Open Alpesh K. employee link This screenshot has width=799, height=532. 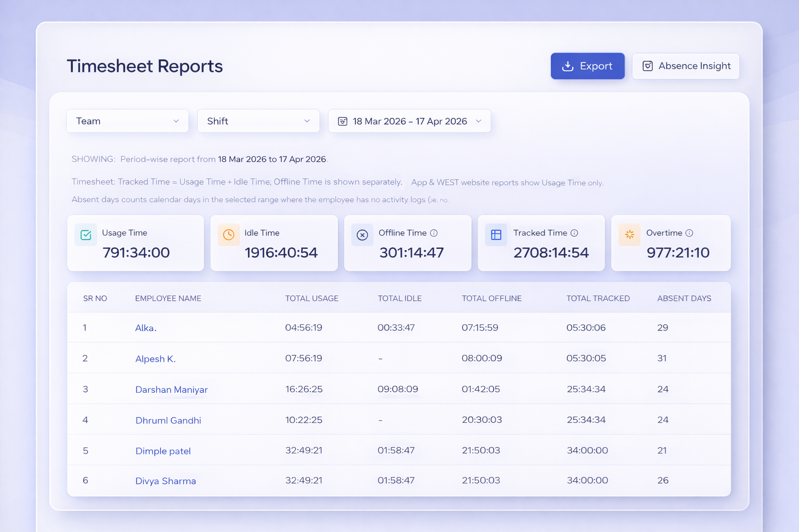coord(156,358)
